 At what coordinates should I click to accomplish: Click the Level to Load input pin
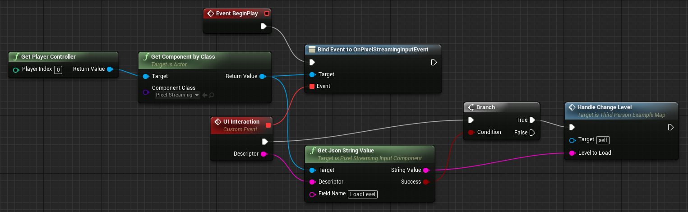[x=572, y=153]
